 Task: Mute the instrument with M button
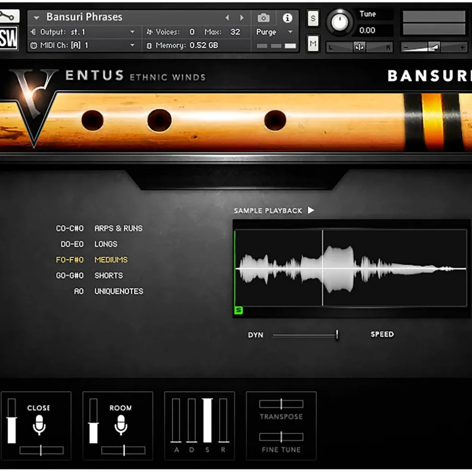[313, 44]
